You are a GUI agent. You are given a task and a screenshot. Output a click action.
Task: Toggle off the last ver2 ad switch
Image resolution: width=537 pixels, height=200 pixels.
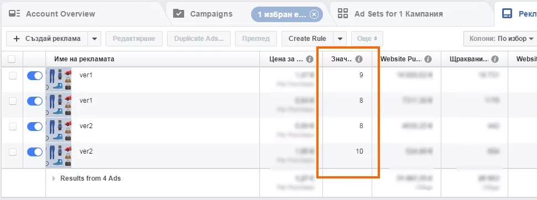click(x=35, y=152)
